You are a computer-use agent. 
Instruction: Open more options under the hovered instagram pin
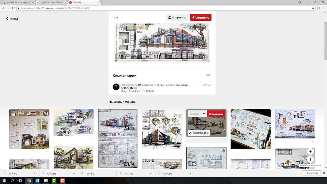tap(225, 140)
